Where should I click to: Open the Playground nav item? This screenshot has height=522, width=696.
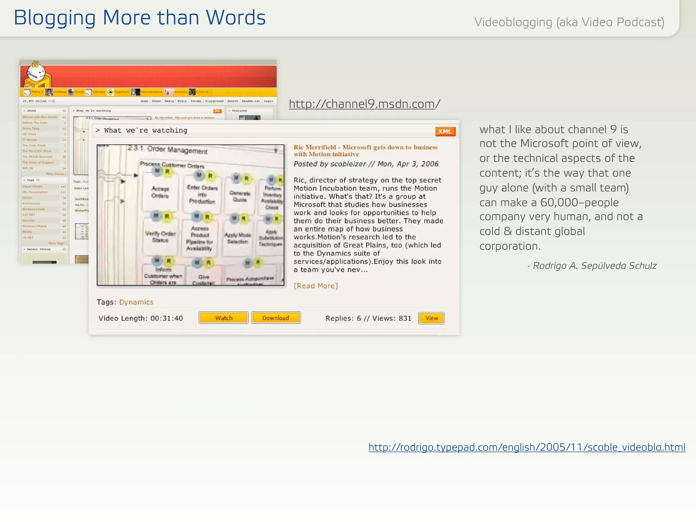click(x=214, y=101)
